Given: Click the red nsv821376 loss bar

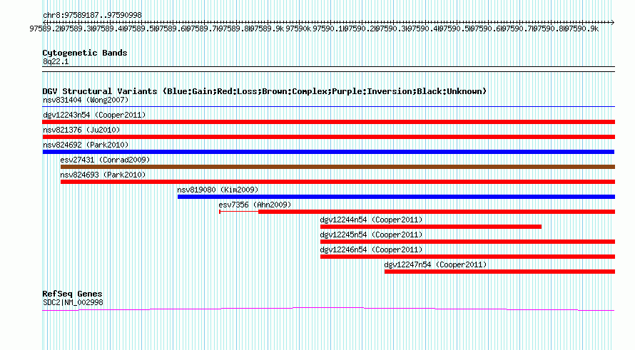Looking at the screenshot, I should [x=328, y=137].
